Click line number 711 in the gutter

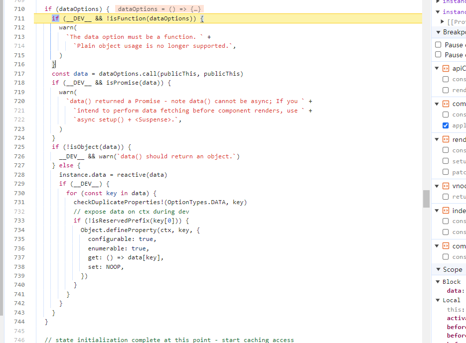pyautogui.click(x=19, y=18)
